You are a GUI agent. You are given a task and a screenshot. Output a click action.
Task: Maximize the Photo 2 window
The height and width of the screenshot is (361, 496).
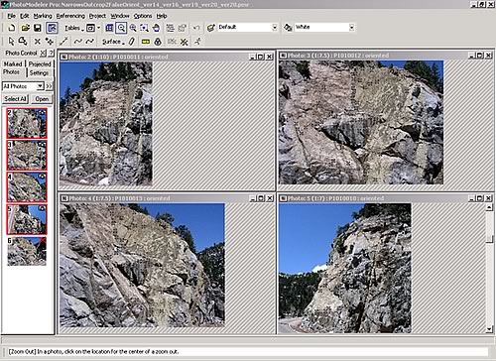(x=261, y=57)
